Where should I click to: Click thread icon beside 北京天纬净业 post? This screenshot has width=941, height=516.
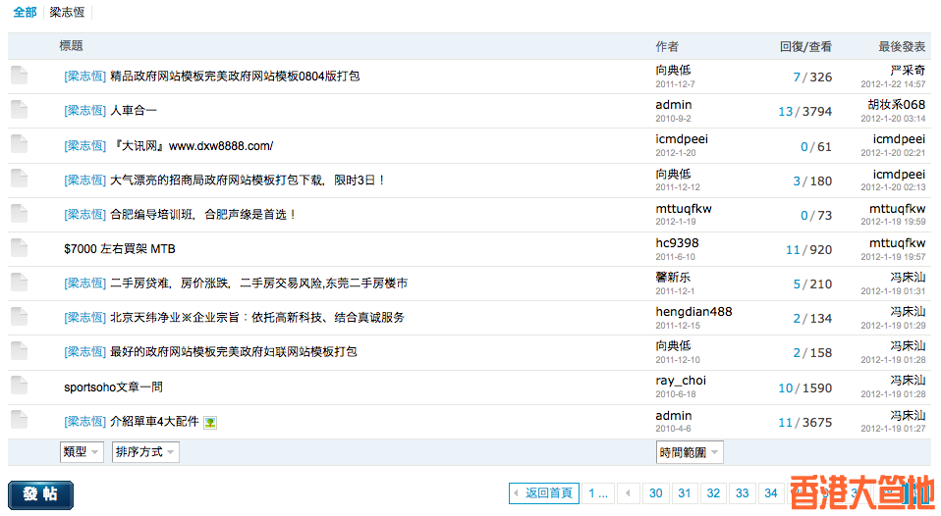(x=20, y=316)
